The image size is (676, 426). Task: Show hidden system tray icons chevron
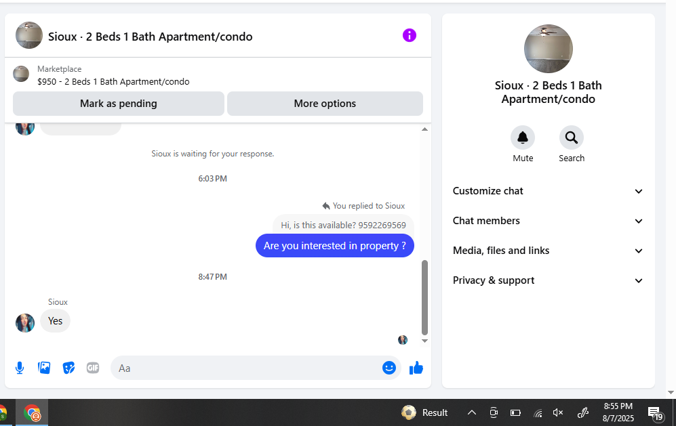[x=472, y=412]
